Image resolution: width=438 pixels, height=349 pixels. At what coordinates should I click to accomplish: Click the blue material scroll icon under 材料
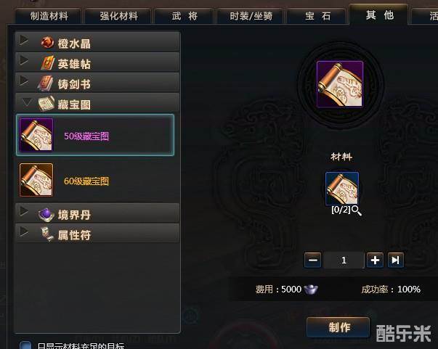342,189
